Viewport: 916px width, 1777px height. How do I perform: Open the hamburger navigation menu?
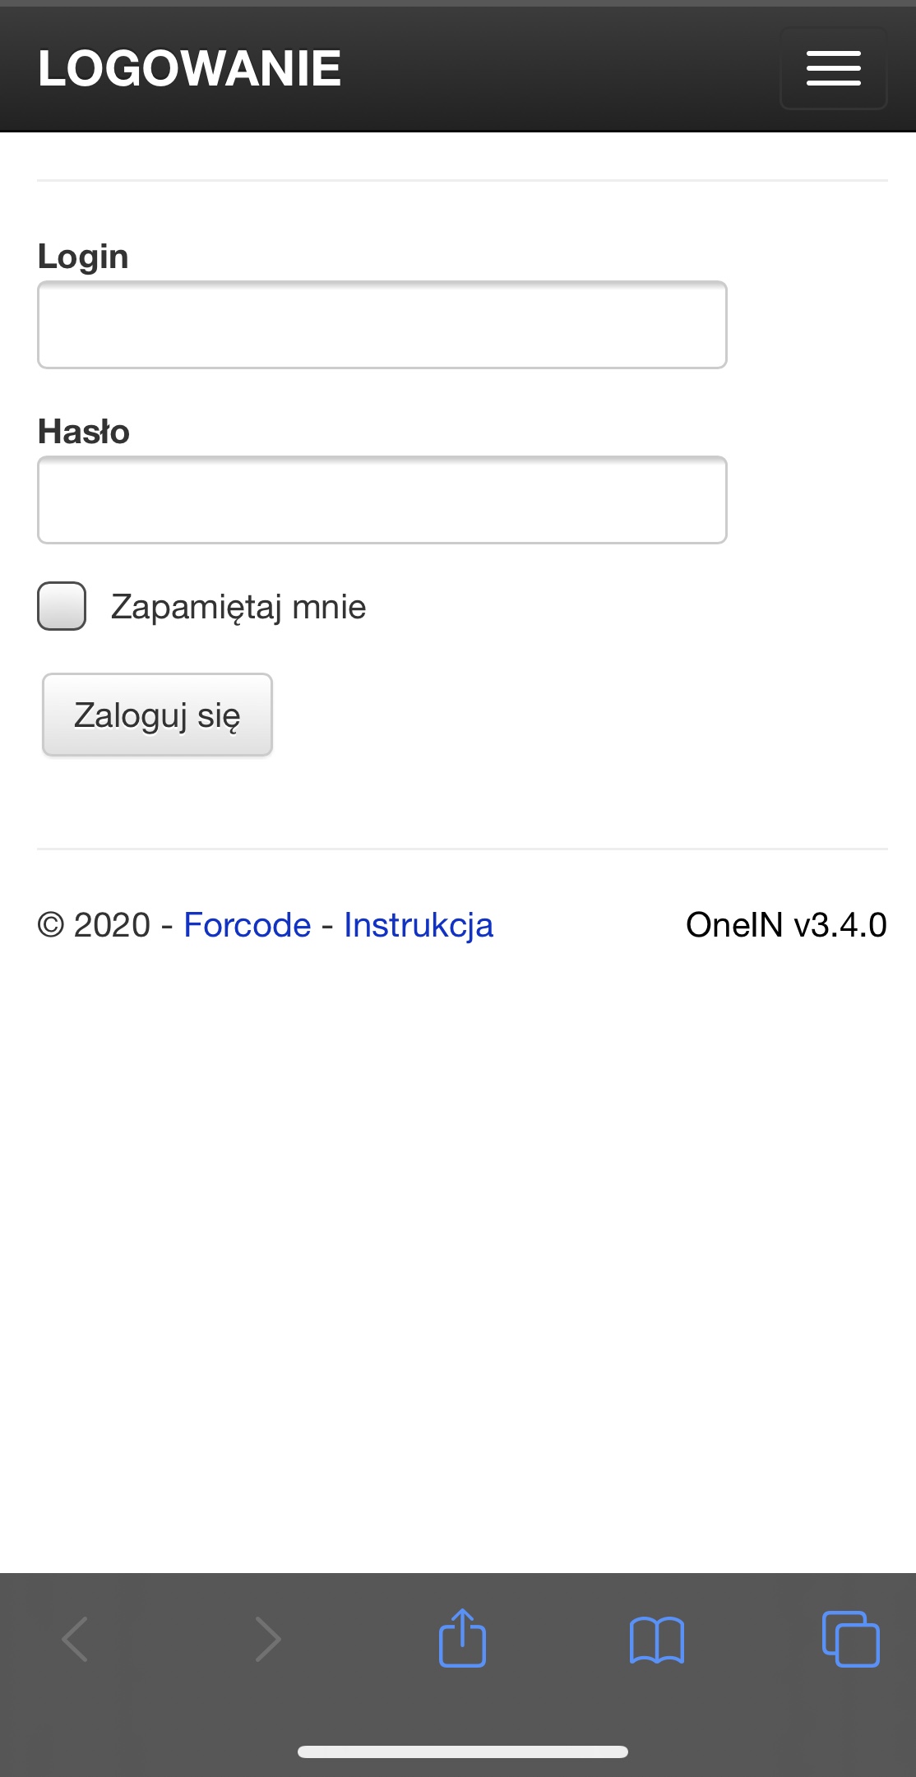coord(833,68)
